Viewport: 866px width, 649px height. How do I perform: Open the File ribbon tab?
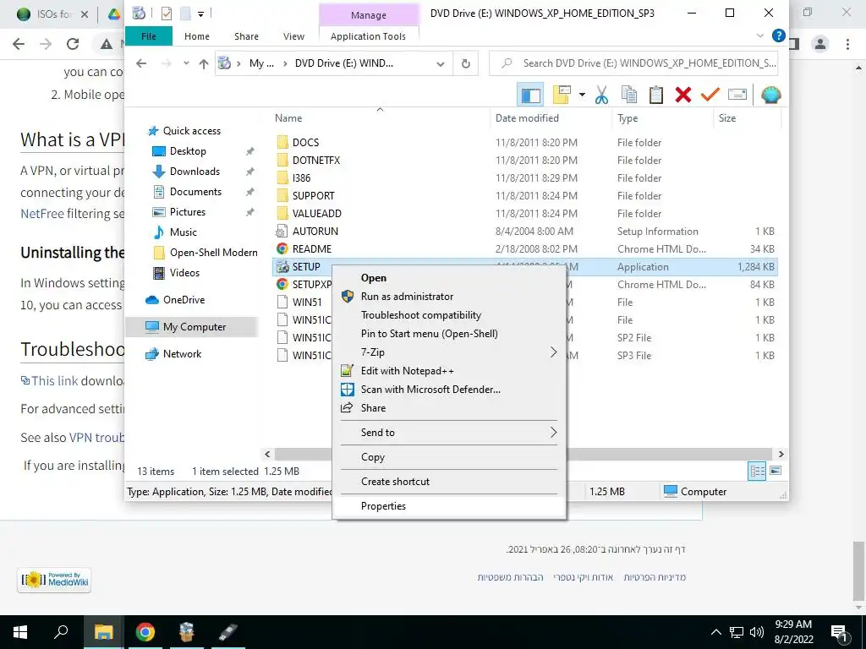point(149,36)
